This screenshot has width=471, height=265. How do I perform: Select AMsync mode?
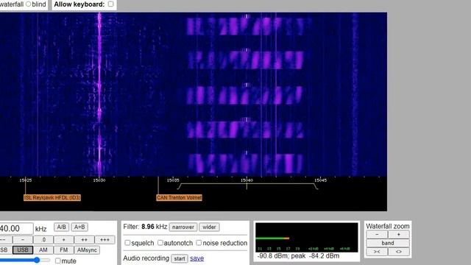pyautogui.click(x=87, y=250)
